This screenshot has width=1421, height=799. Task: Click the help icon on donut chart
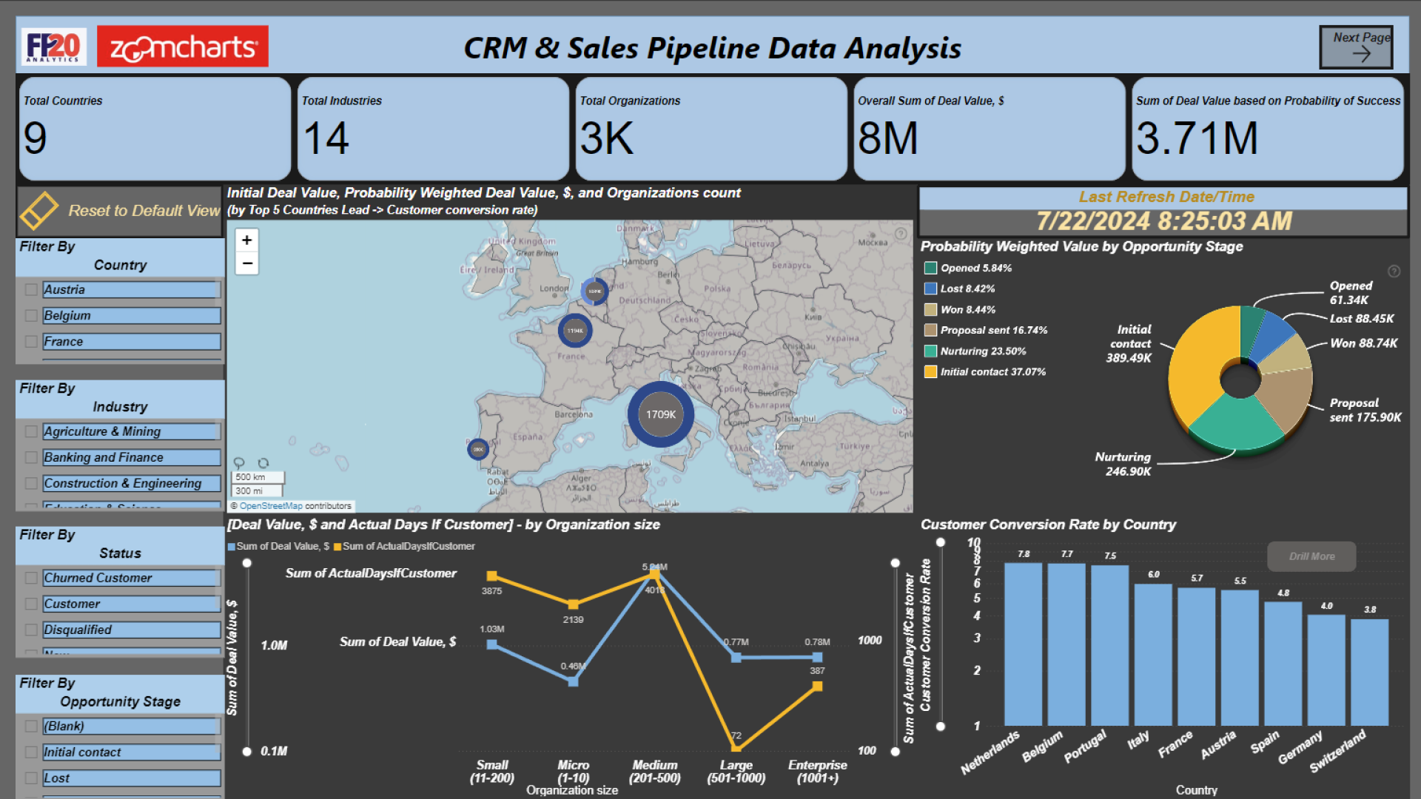[x=1394, y=272]
